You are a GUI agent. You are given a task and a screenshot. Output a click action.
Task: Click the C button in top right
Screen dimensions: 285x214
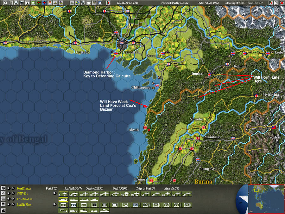tap(276, 3)
